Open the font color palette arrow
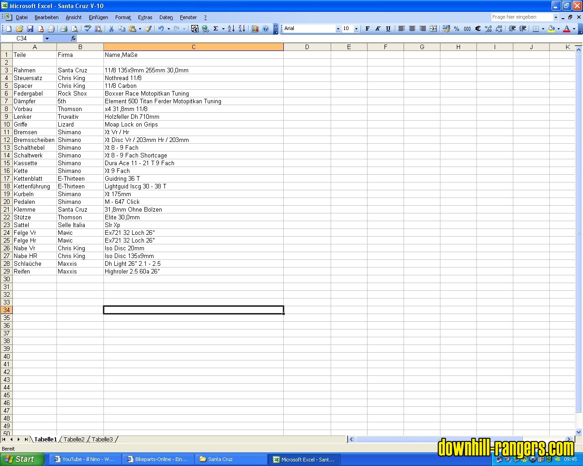The image size is (583, 466). pyautogui.click(x=574, y=29)
